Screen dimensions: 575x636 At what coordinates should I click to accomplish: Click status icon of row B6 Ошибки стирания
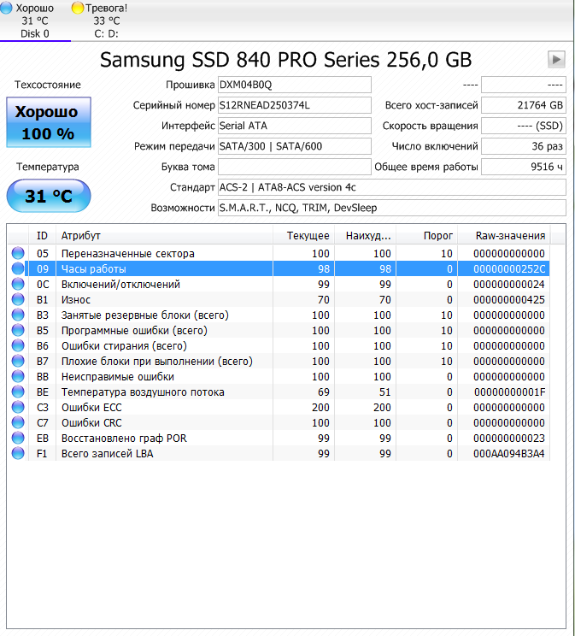[18, 345]
